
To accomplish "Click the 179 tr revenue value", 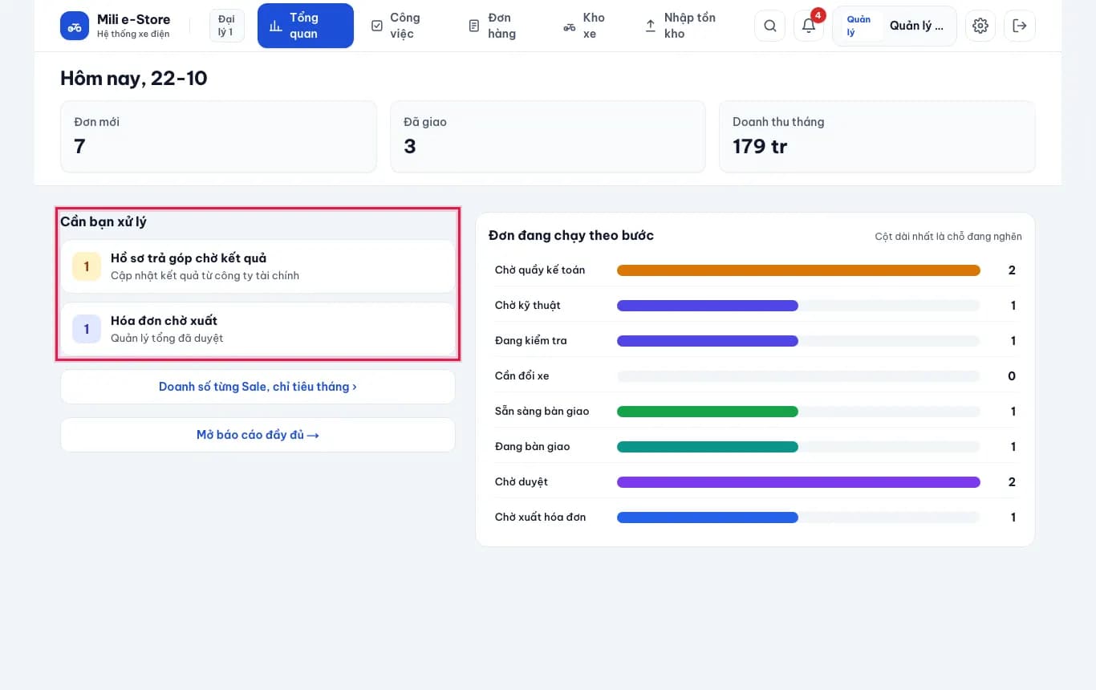I will [760, 146].
